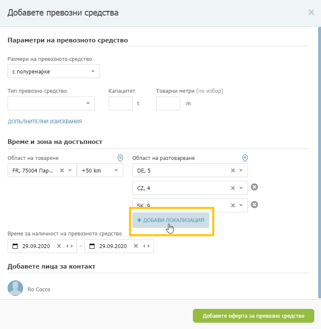The height and width of the screenshot is (329, 321).
Task: Focus the Капацитет tonnage field
Action: [x=121, y=103]
